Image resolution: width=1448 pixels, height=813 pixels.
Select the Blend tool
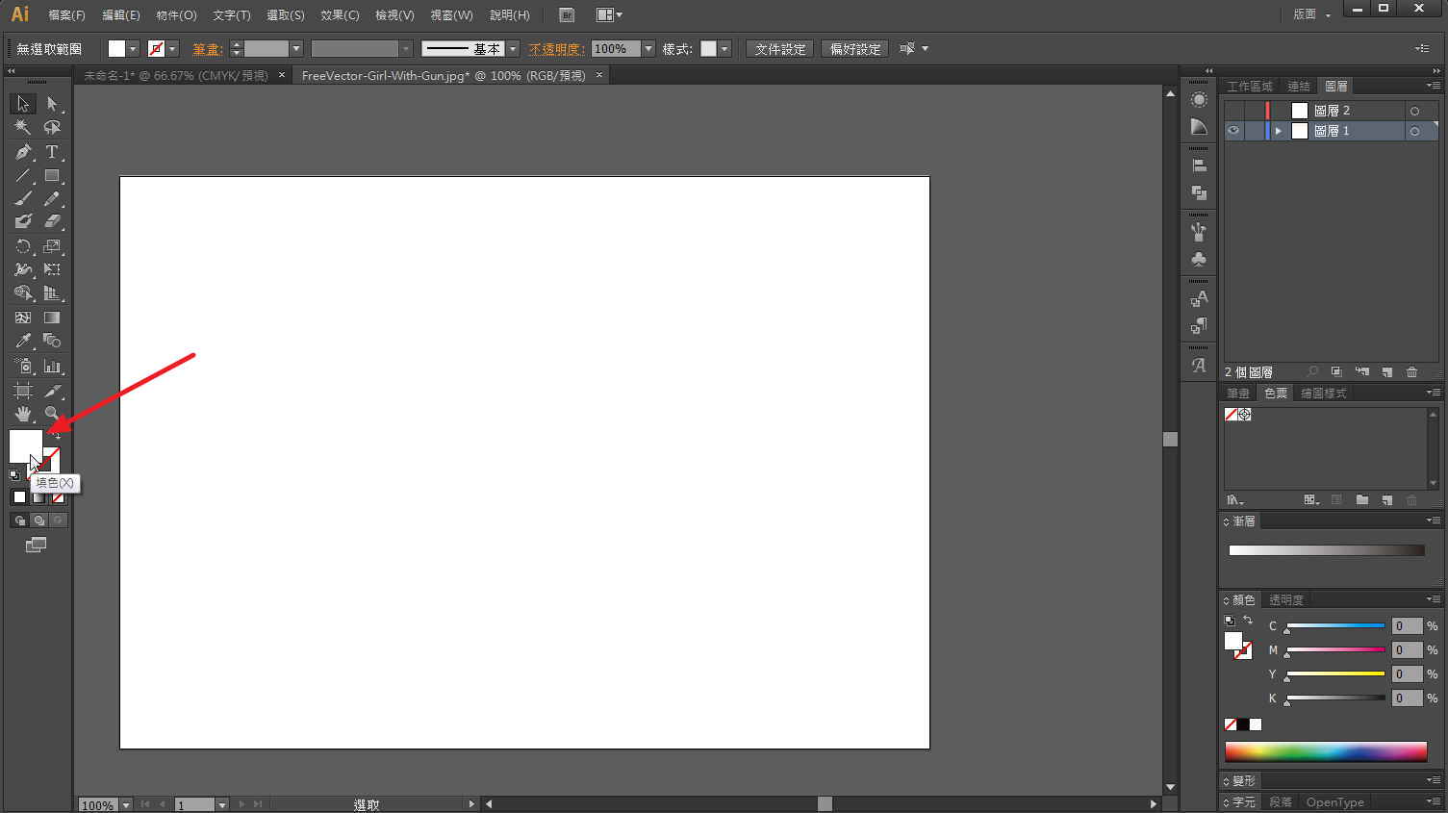(52, 341)
